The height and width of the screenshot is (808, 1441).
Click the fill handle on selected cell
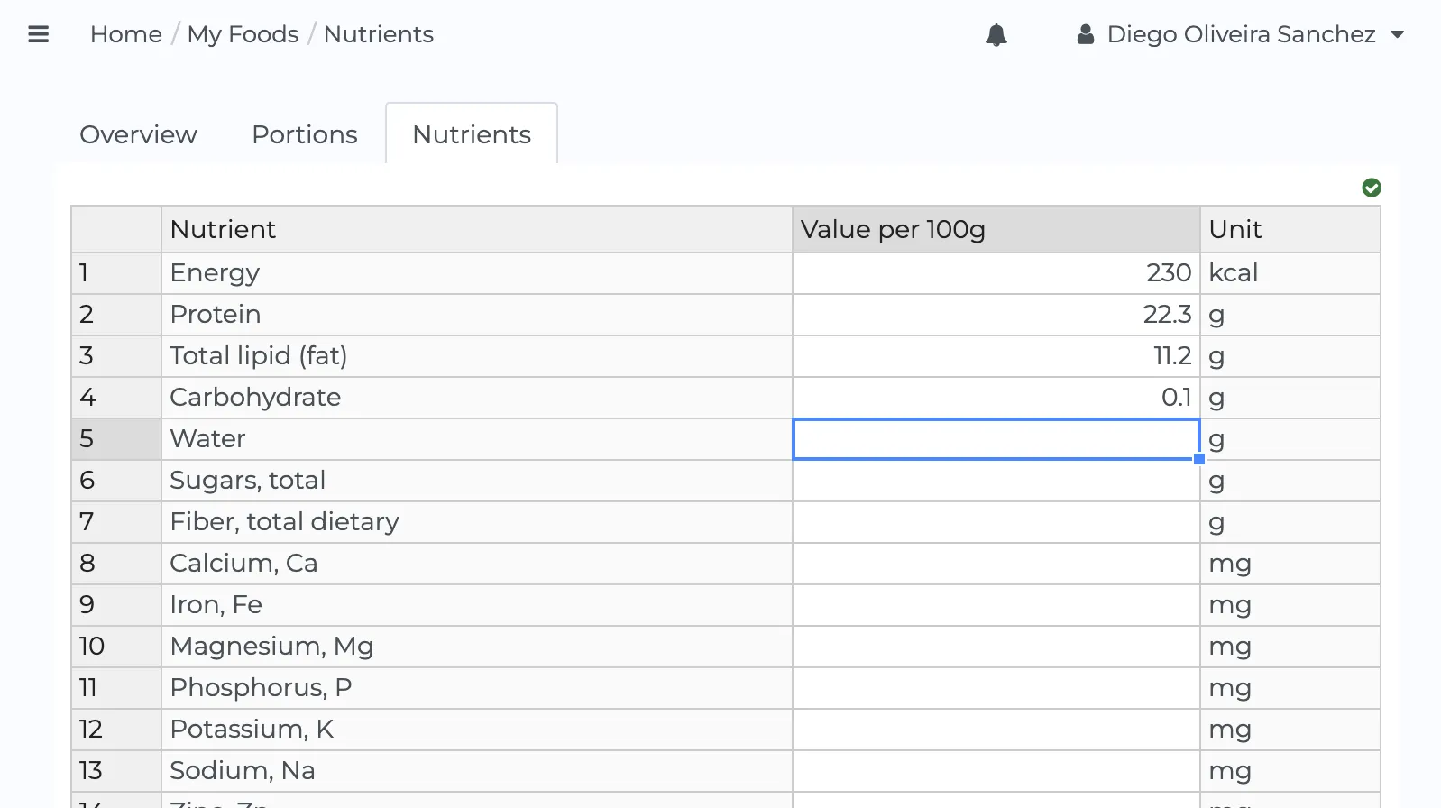(1198, 459)
